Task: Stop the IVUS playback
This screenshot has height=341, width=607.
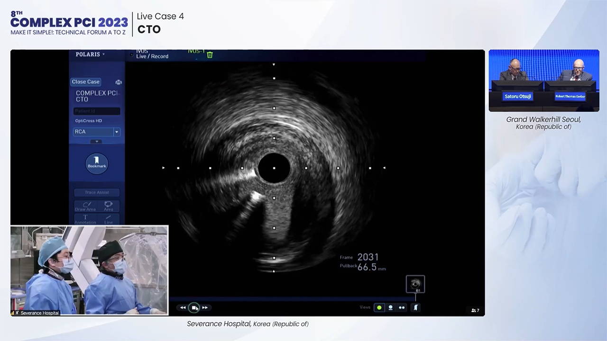Action: pyautogui.click(x=194, y=308)
